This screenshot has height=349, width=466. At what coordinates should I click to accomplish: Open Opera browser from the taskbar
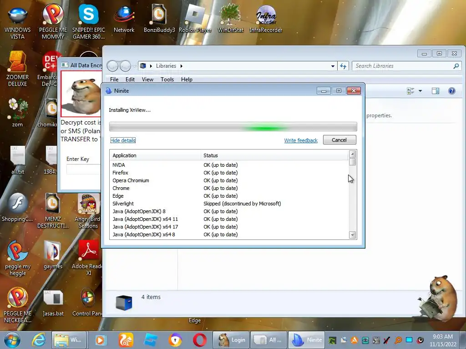[200, 340]
